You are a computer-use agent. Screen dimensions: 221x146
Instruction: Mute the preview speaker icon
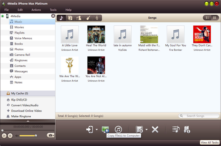[x=17, y=136]
